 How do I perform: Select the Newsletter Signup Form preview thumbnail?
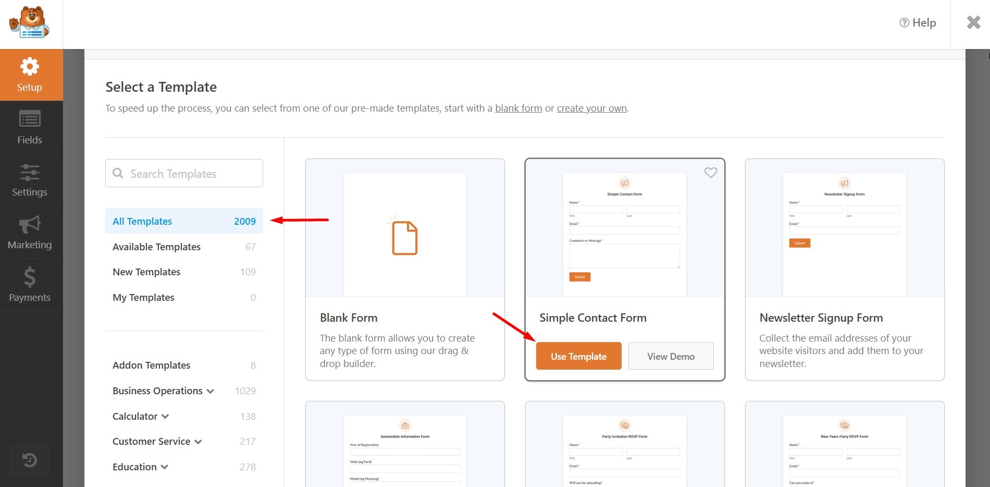coord(845,228)
